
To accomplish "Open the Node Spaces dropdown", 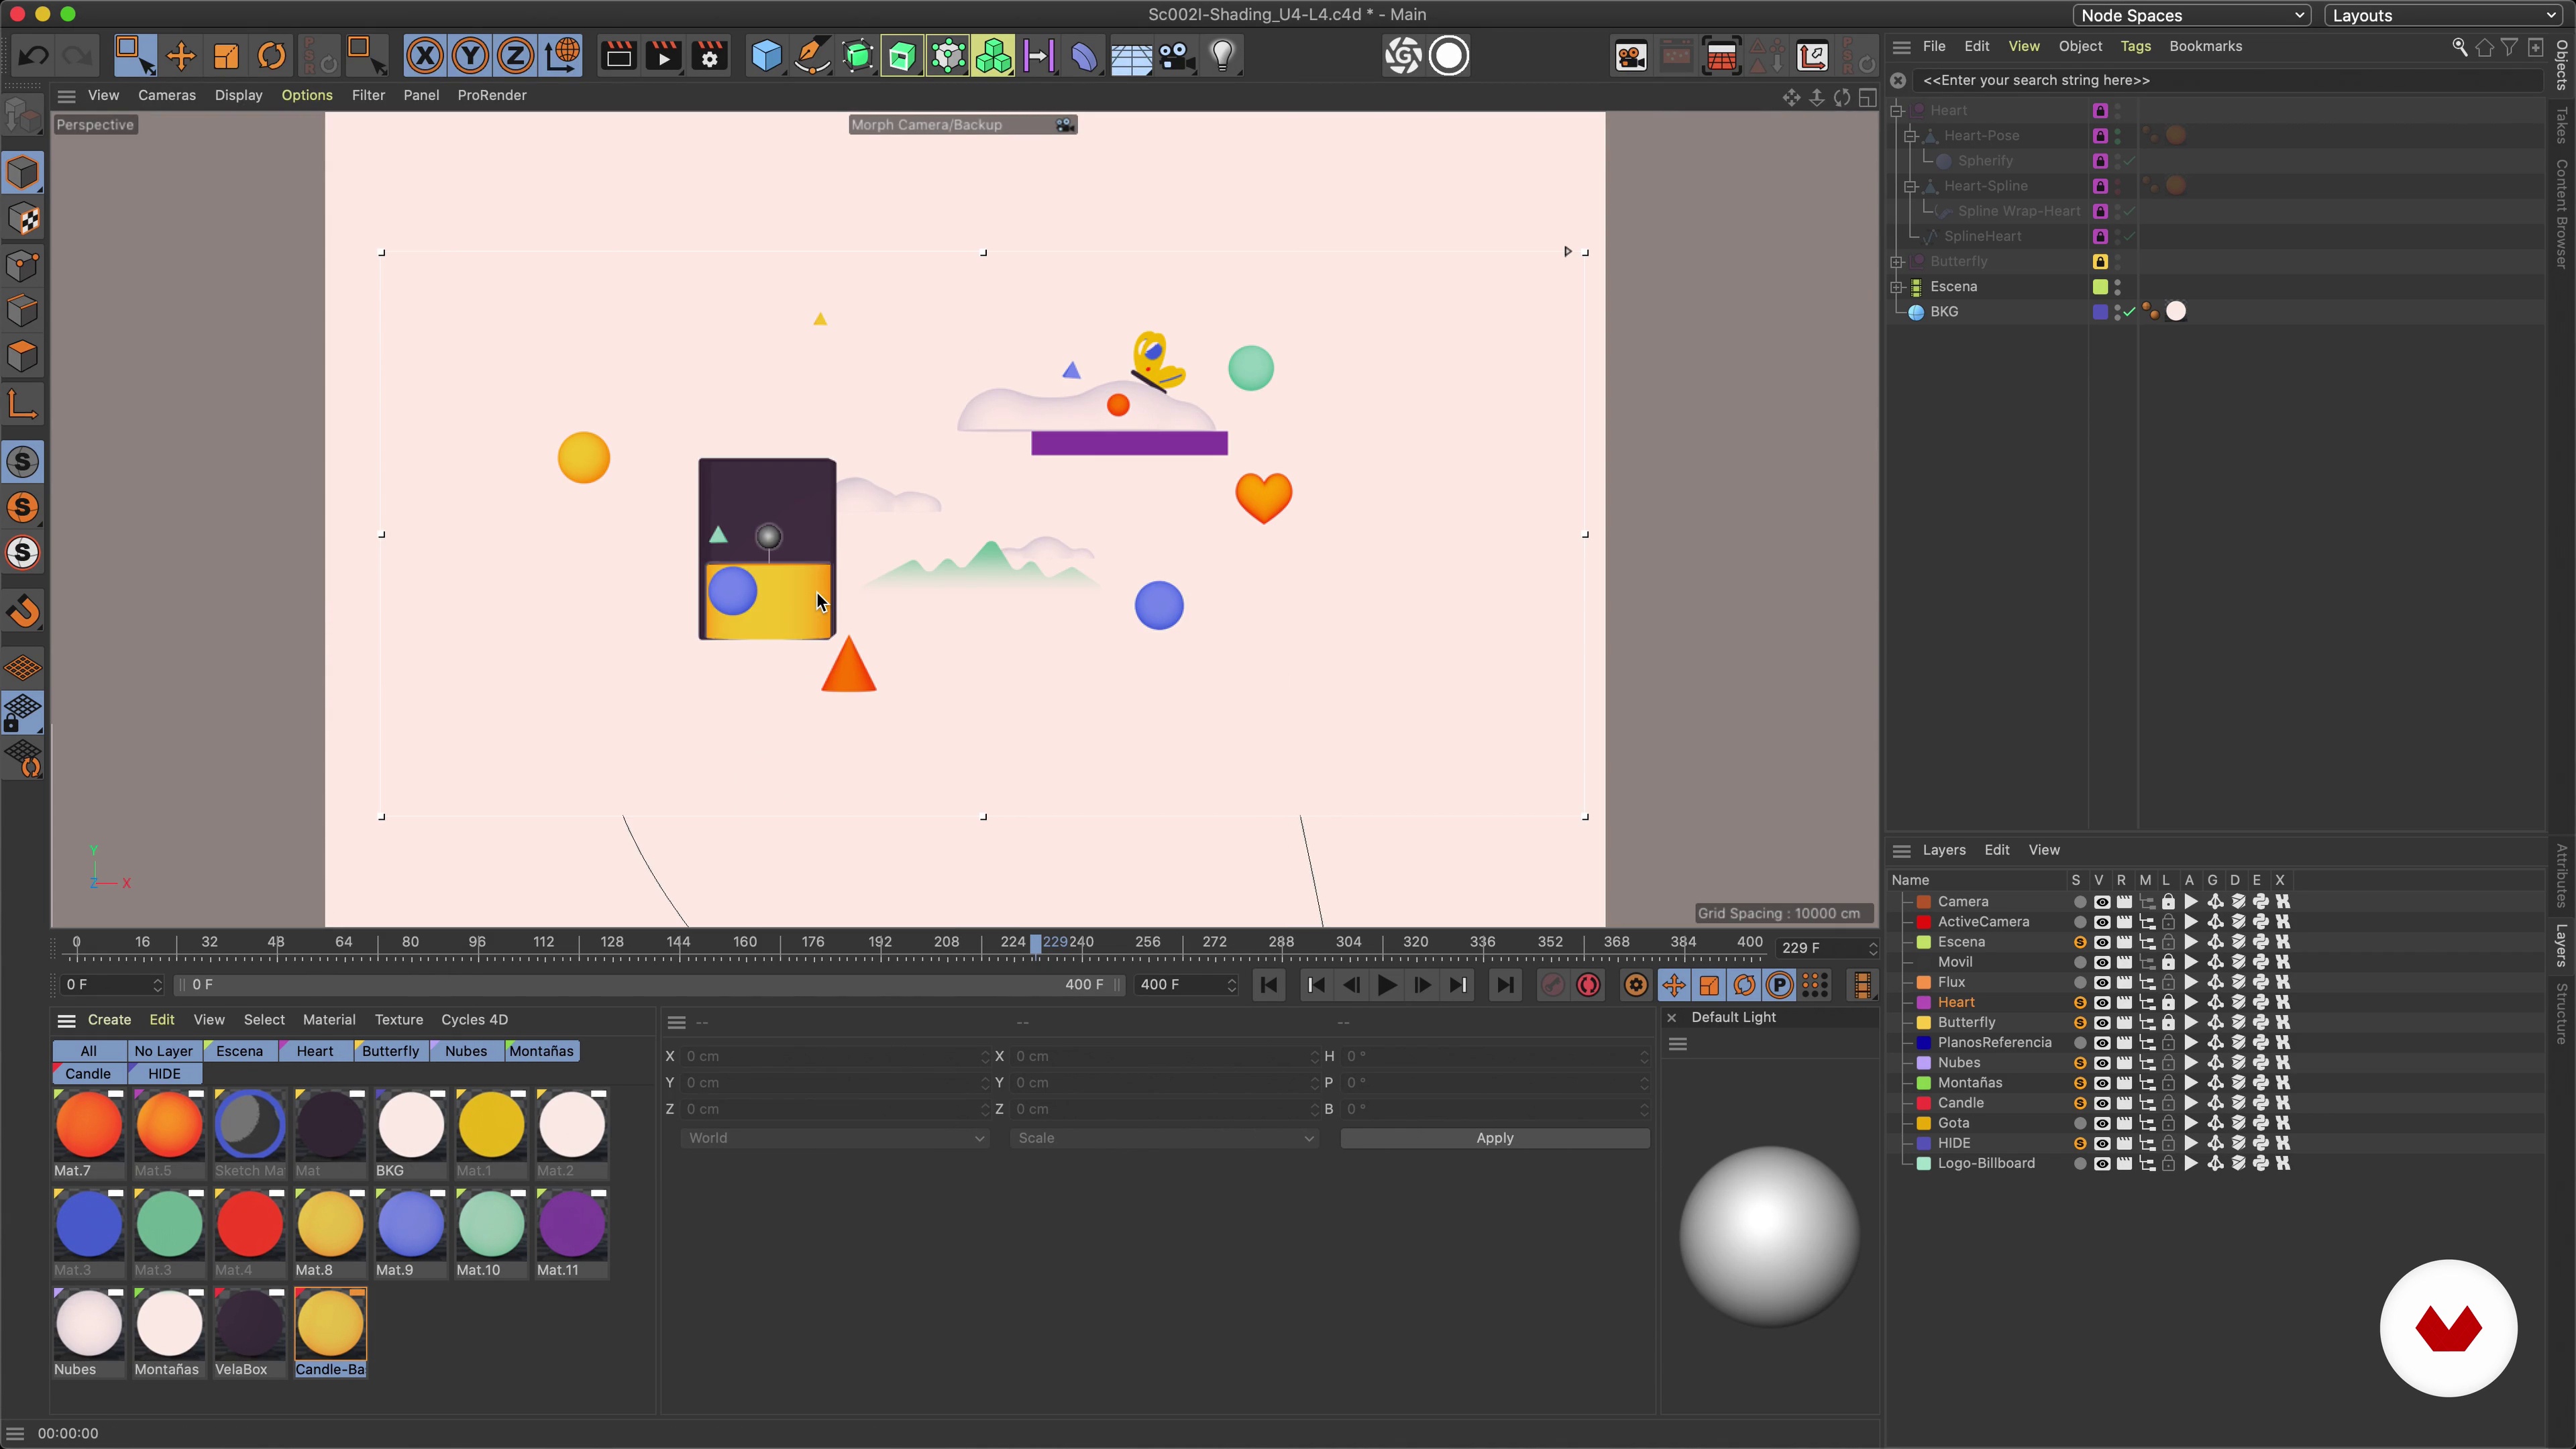I will point(2191,15).
